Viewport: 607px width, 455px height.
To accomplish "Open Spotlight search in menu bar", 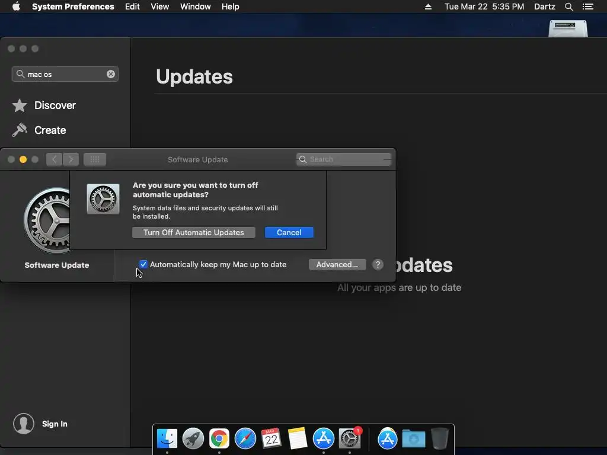I will pyautogui.click(x=568, y=7).
